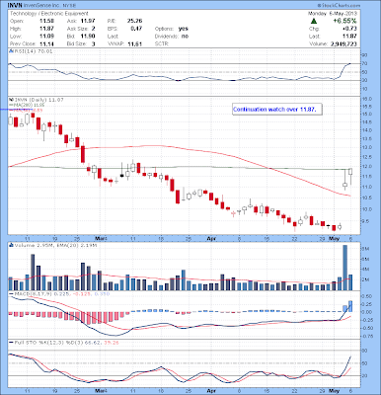This screenshot has height=395, width=381.
Task: Click the Volume 2.95M, EMA(20) 2.19M label
Action: tap(55, 245)
